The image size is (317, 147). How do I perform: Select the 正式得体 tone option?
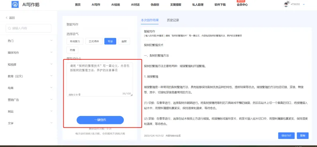pyautogui.click(x=94, y=41)
